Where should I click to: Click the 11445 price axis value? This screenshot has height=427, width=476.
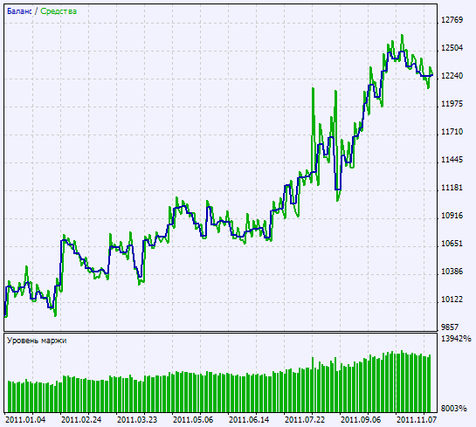point(452,160)
